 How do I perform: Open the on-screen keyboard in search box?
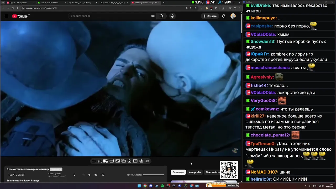click(153, 16)
